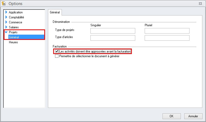Select the Comptabilité category label

[17, 17]
